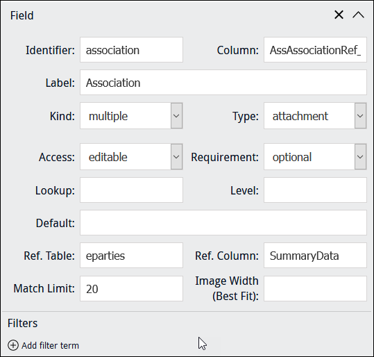Click the Label field containing Association
The height and width of the screenshot is (357, 374).
coord(223,83)
